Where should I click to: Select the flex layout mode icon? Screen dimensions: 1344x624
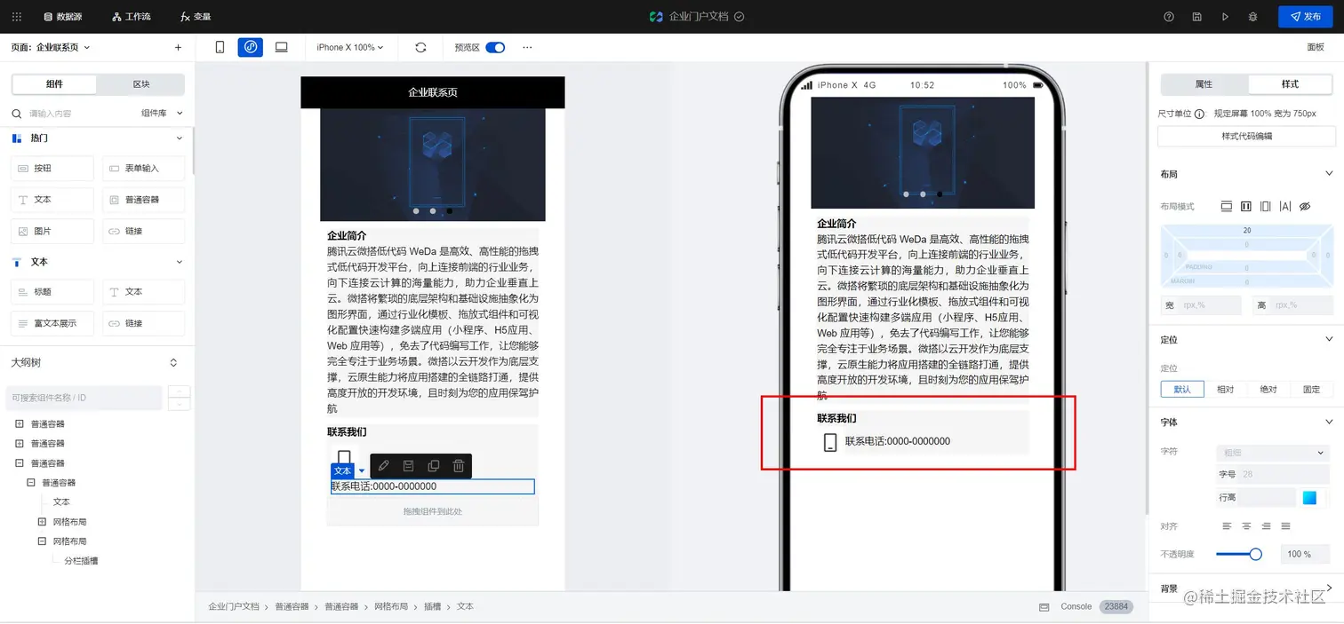click(1246, 207)
